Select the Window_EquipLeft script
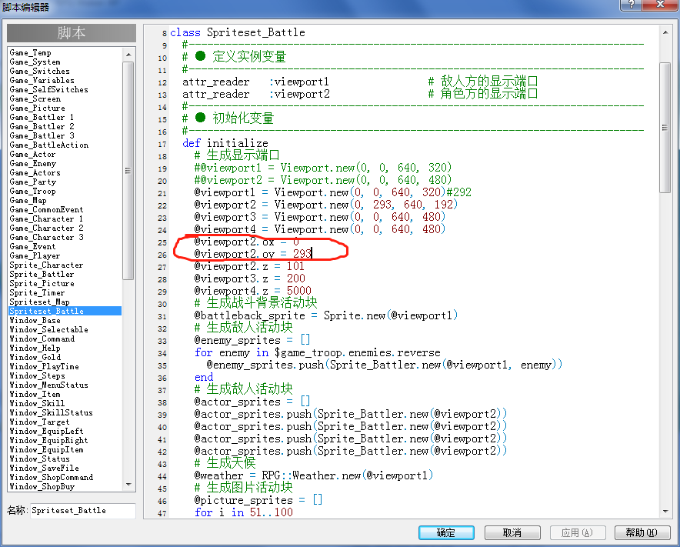 coord(46,431)
